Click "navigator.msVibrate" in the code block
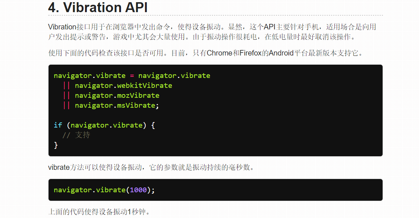This screenshot has width=419, height=218. click(115, 106)
